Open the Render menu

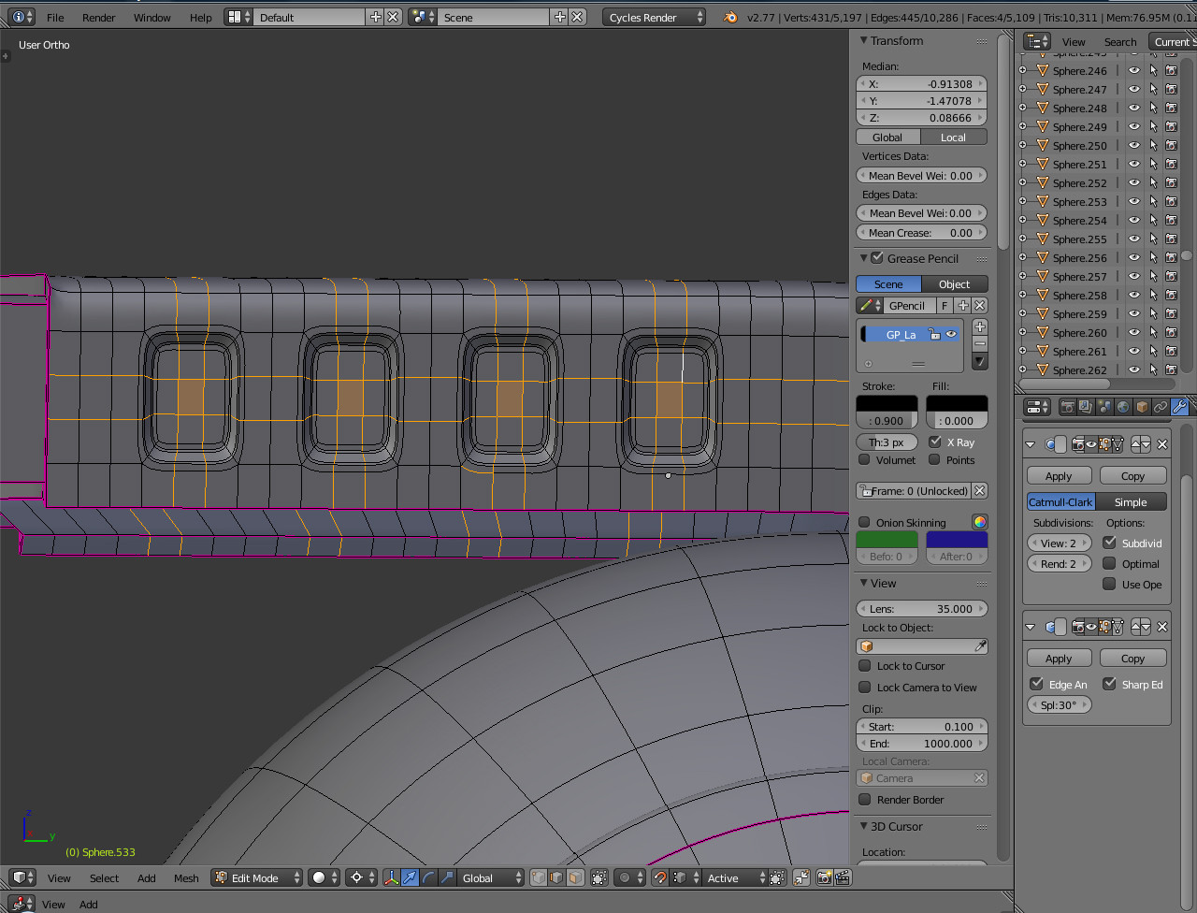[98, 17]
